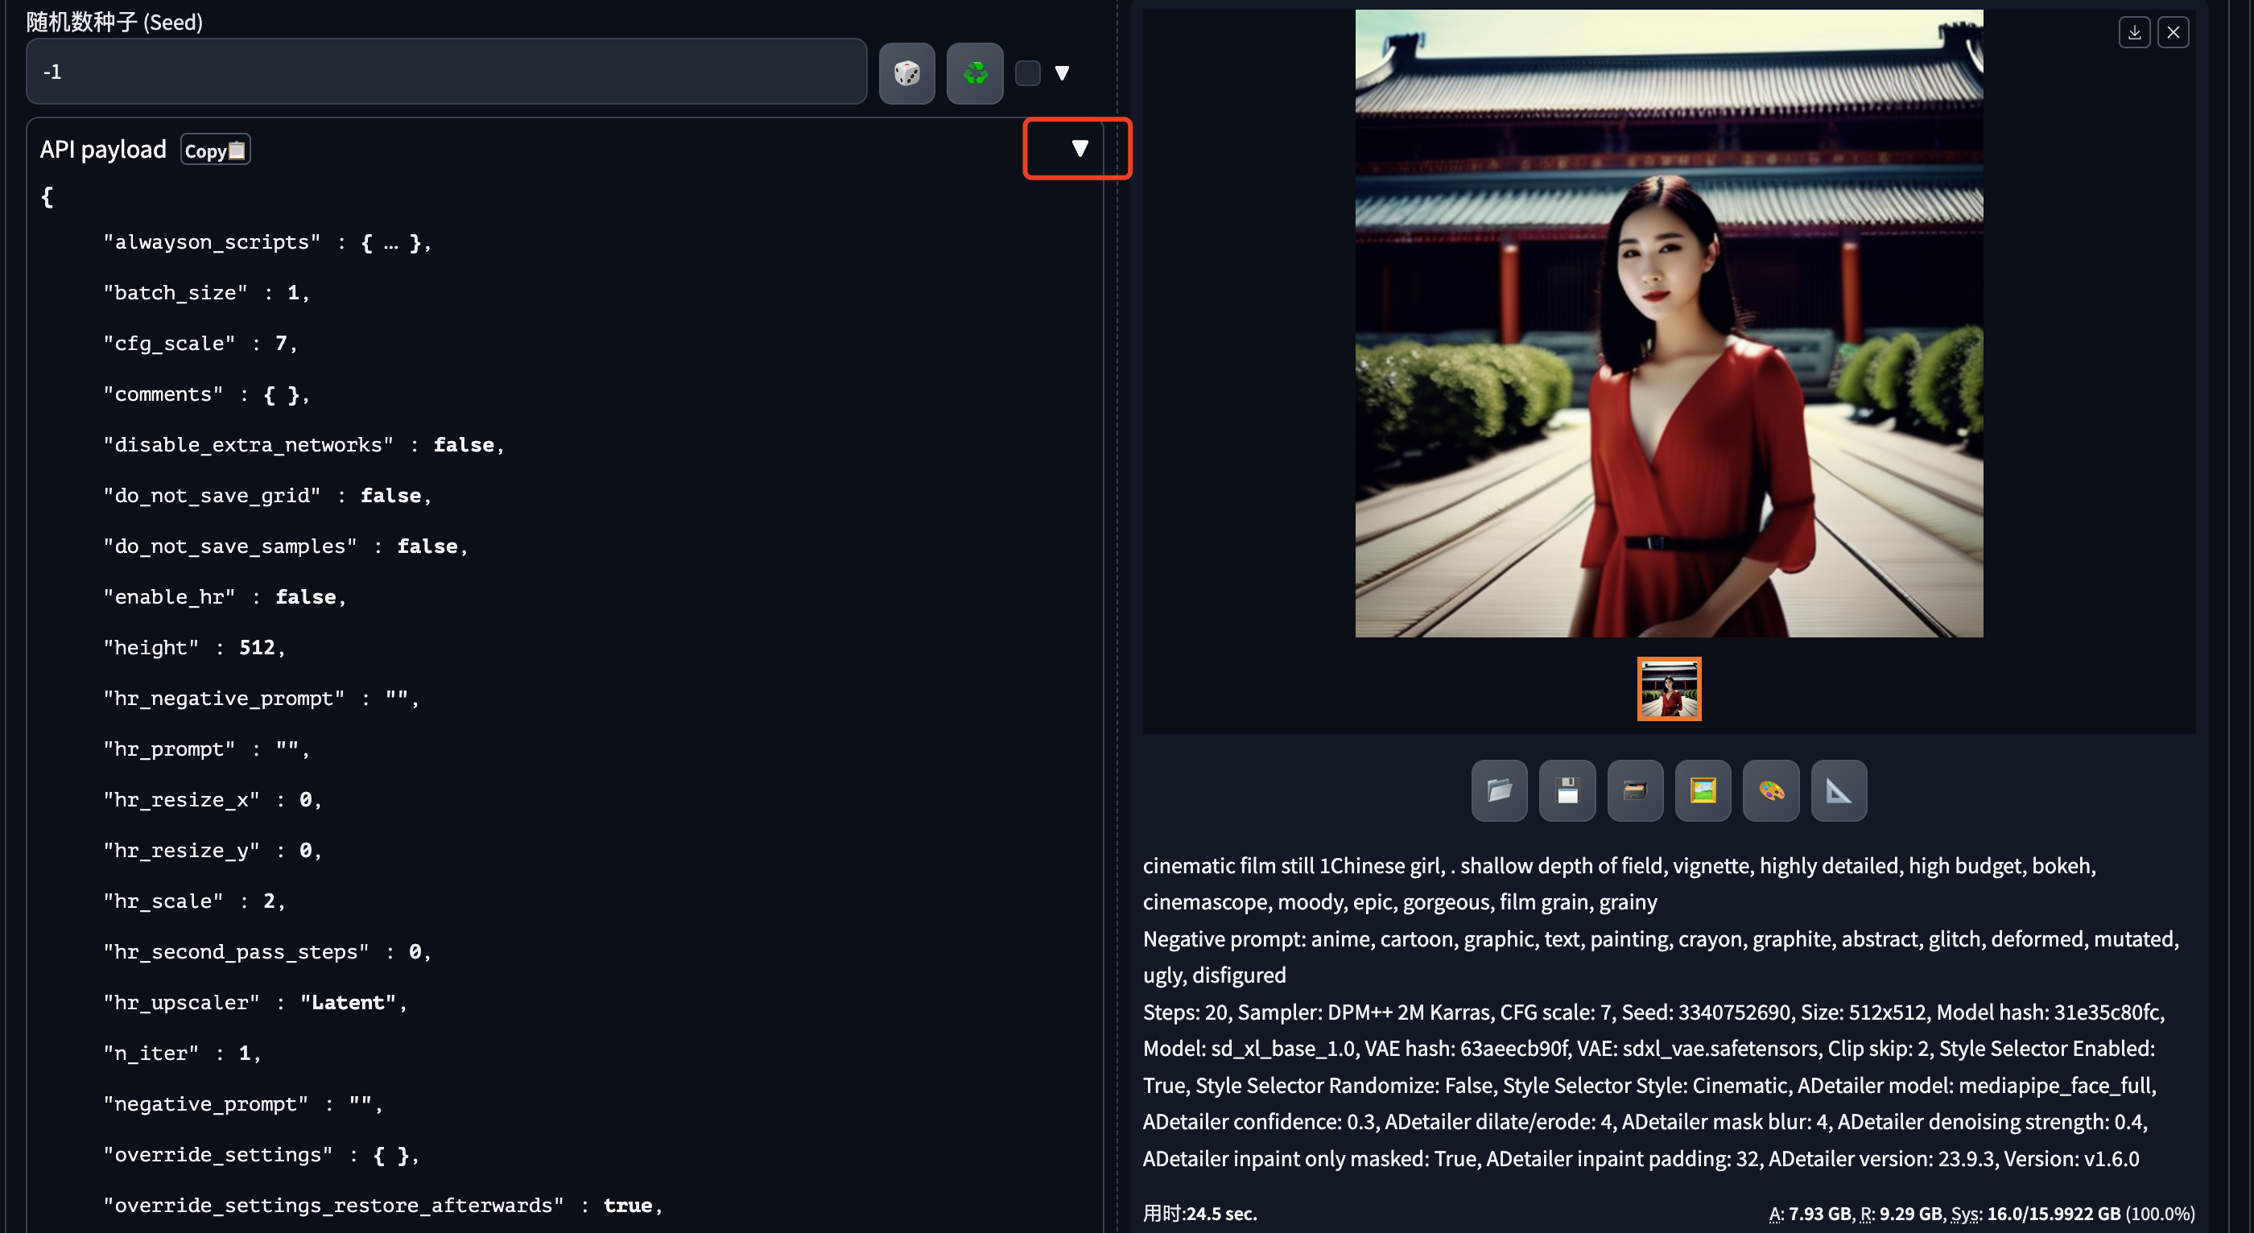Save the image with floppy disk icon
The height and width of the screenshot is (1233, 2254).
pyautogui.click(x=1567, y=790)
